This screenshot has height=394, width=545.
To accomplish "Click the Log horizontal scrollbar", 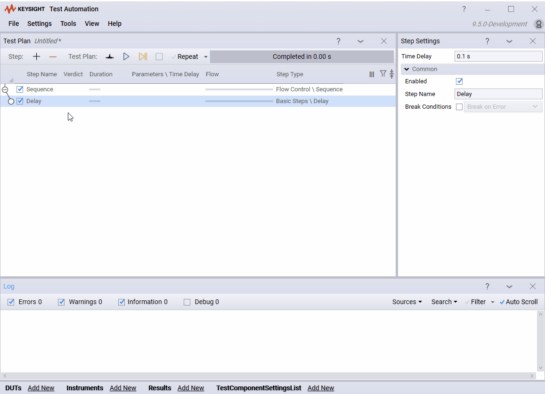I will [268, 376].
